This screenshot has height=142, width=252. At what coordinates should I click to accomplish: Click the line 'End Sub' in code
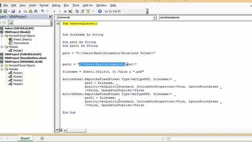[x=69, y=112]
